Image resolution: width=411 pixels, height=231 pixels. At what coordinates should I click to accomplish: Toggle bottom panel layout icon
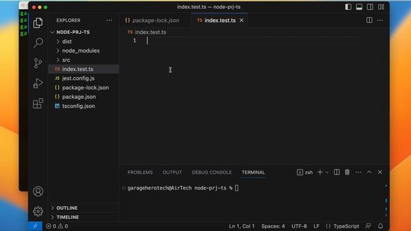click(359, 7)
